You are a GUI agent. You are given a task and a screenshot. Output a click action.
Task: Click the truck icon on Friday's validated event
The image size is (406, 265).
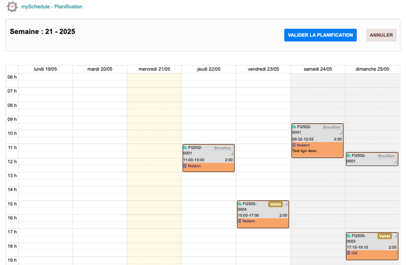point(240,204)
